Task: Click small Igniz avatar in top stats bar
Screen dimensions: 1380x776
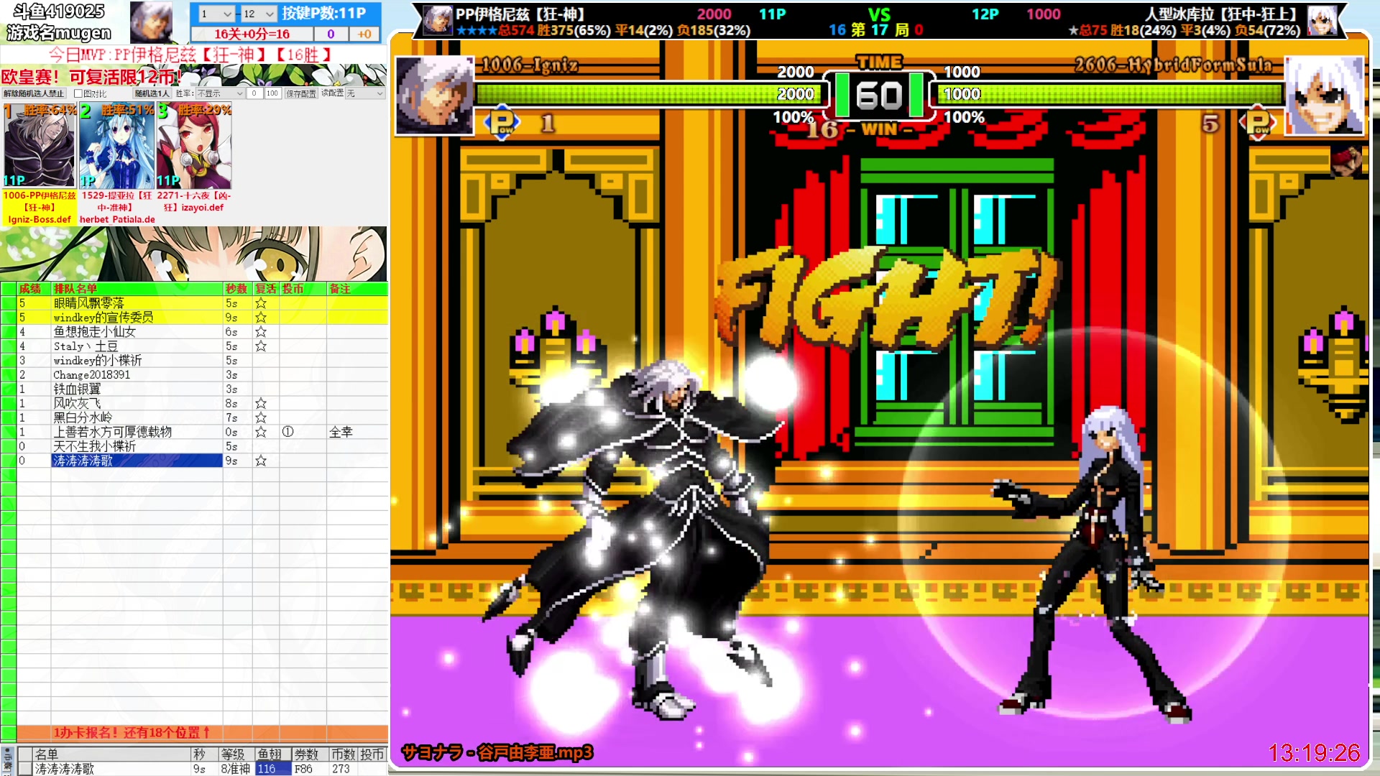Action: click(x=437, y=20)
